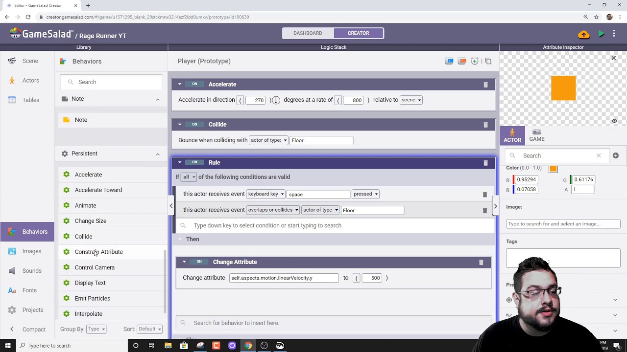Viewport: 627px width, 352px height.
Task: Toggle the ON switch of the Rule
Action: 194,162
